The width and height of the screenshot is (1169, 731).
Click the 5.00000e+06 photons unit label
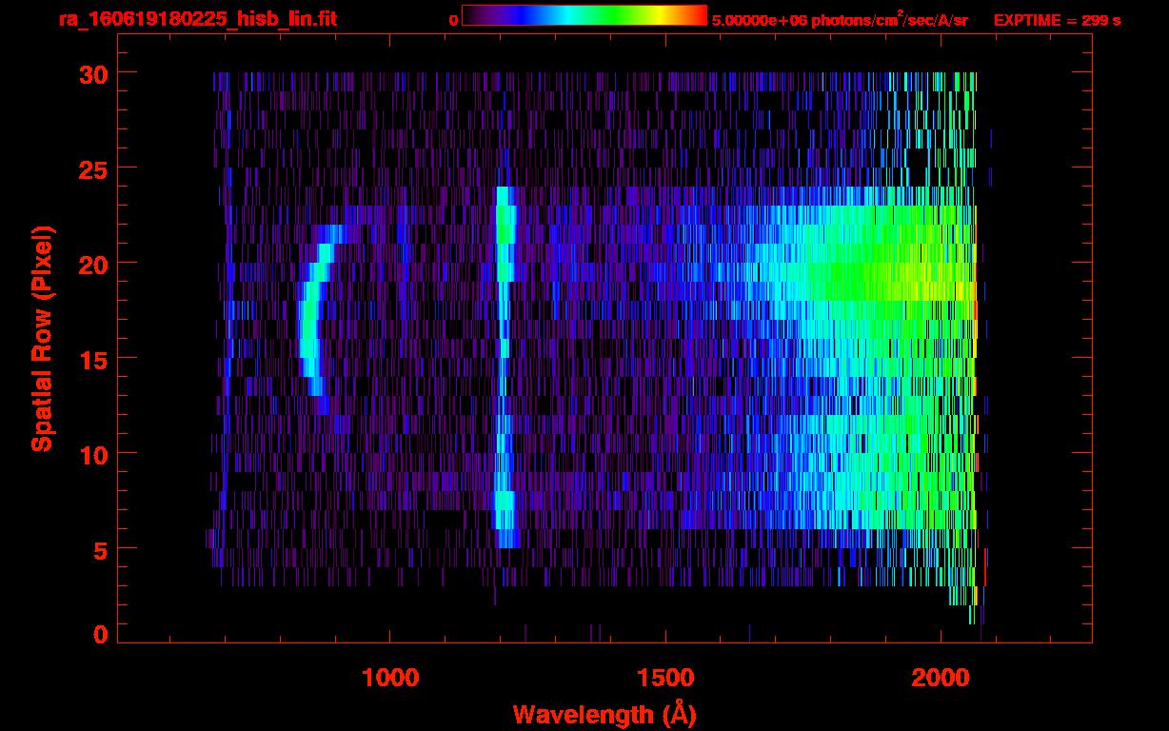pyautogui.click(x=839, y=20)
